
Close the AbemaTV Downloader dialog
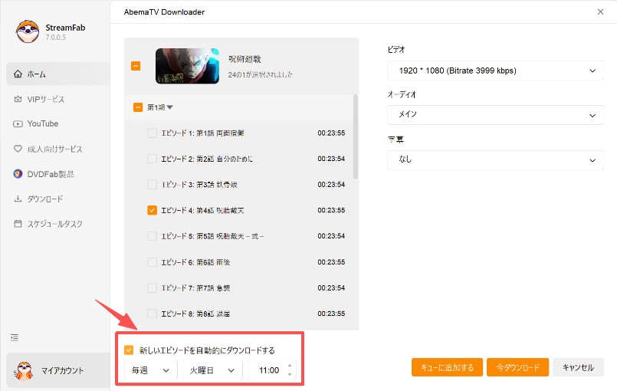[600, 11]
